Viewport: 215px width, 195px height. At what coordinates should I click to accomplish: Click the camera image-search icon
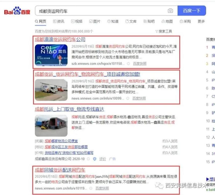(170, 11)
